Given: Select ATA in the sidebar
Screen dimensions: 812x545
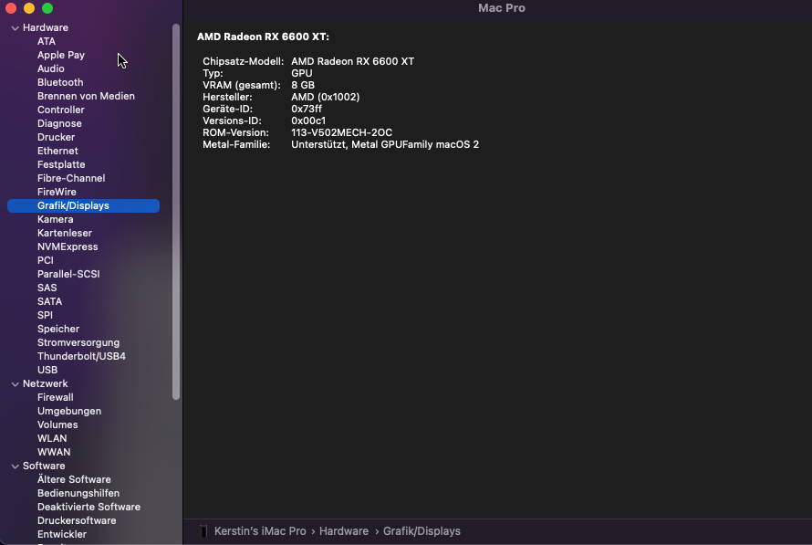Looking at the screenshot, I should pyautogui.click(x=47, y=41).
